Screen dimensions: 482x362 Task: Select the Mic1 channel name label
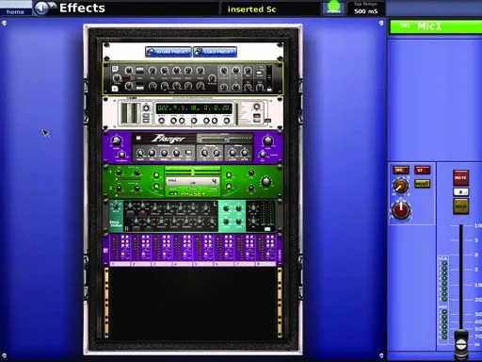pos(436,26)
